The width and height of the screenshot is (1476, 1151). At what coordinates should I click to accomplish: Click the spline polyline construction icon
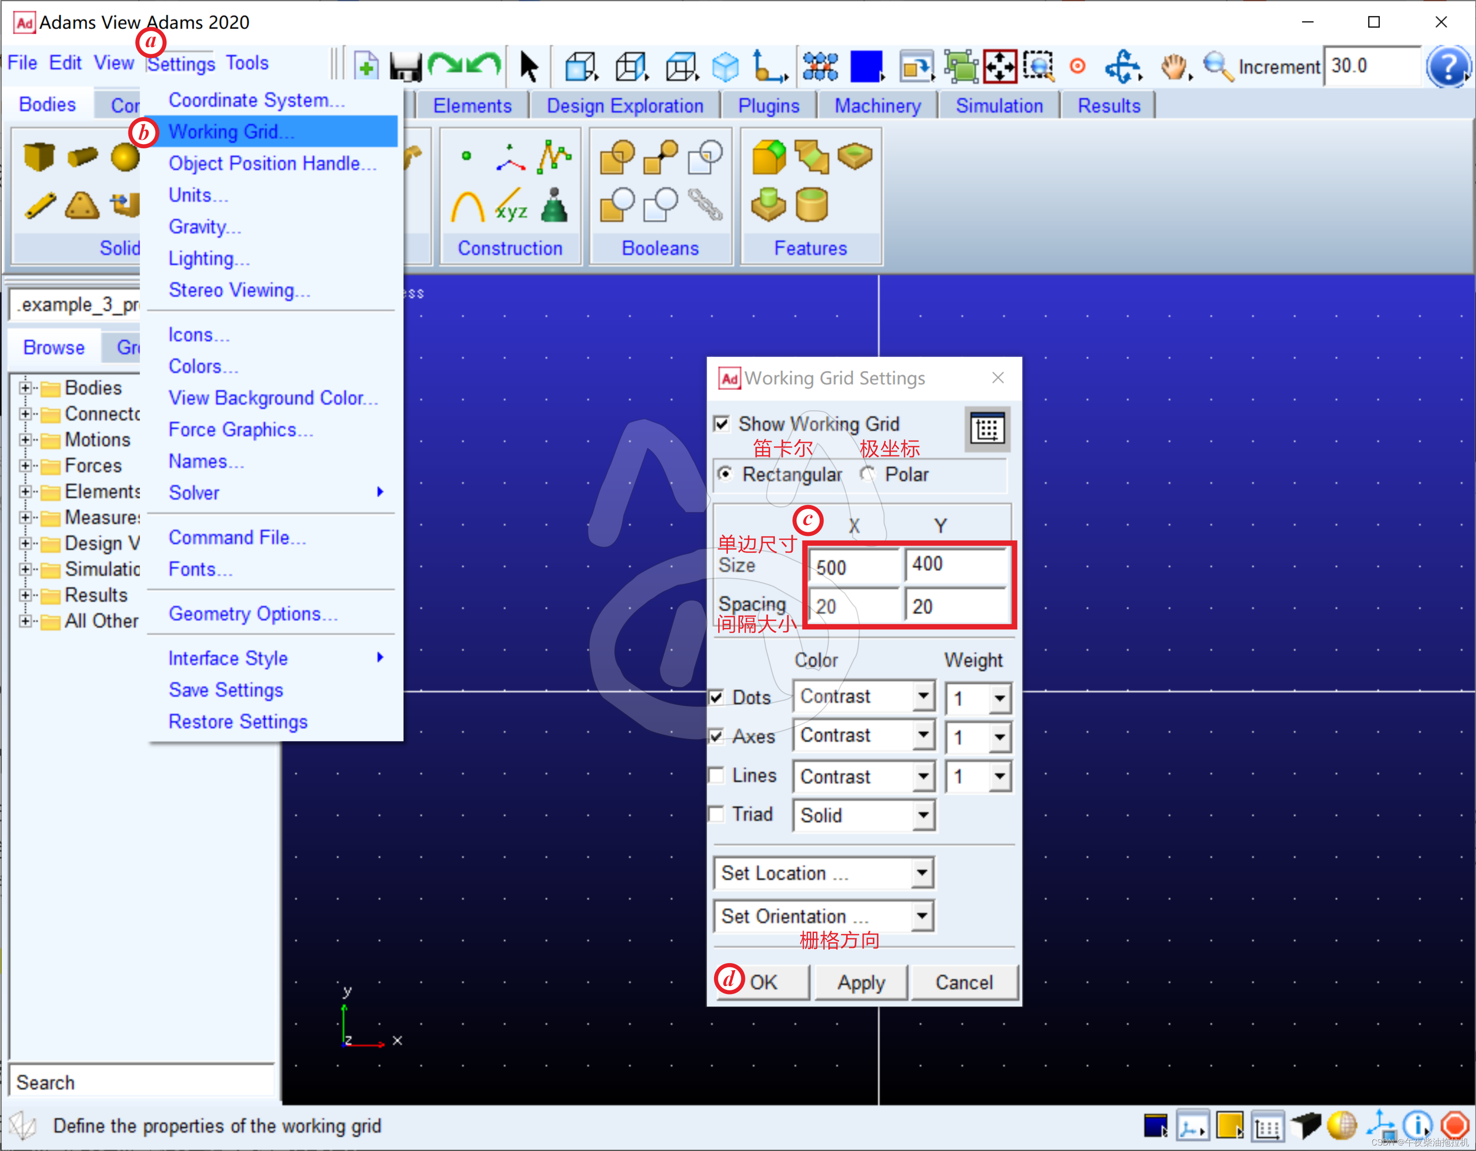click(554, 156)
